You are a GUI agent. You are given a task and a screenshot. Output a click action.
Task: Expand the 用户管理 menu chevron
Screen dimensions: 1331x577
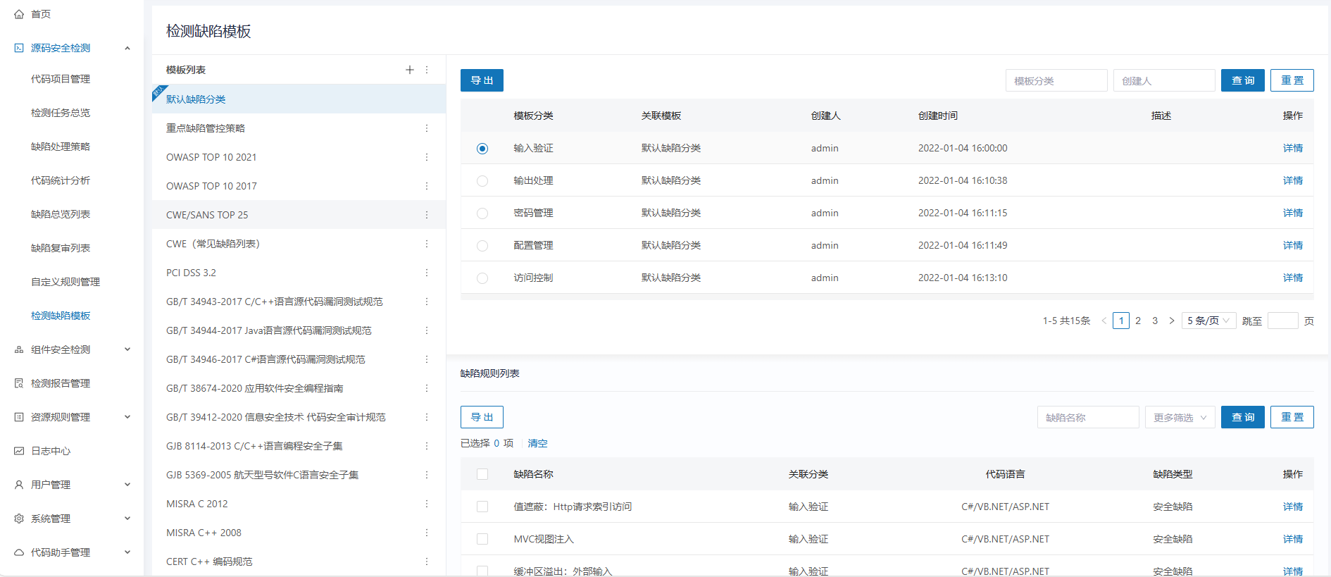coord(127,485)
